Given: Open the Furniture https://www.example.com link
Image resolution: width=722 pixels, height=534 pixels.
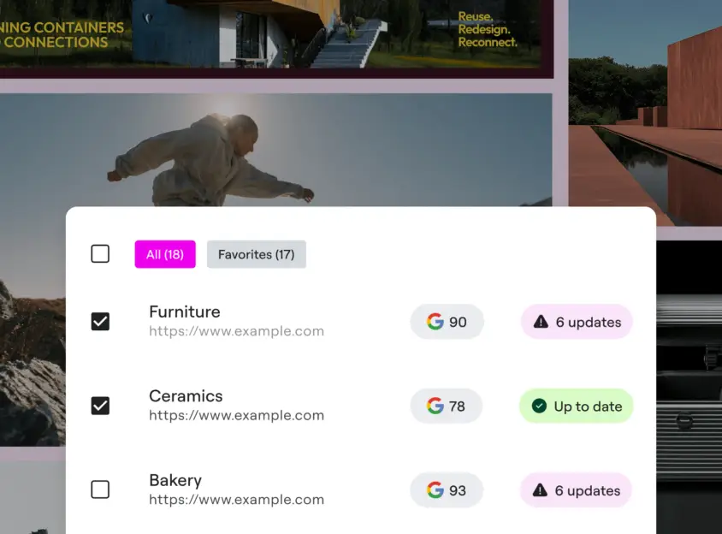Looking at the screenshot, I should [236, 331].
